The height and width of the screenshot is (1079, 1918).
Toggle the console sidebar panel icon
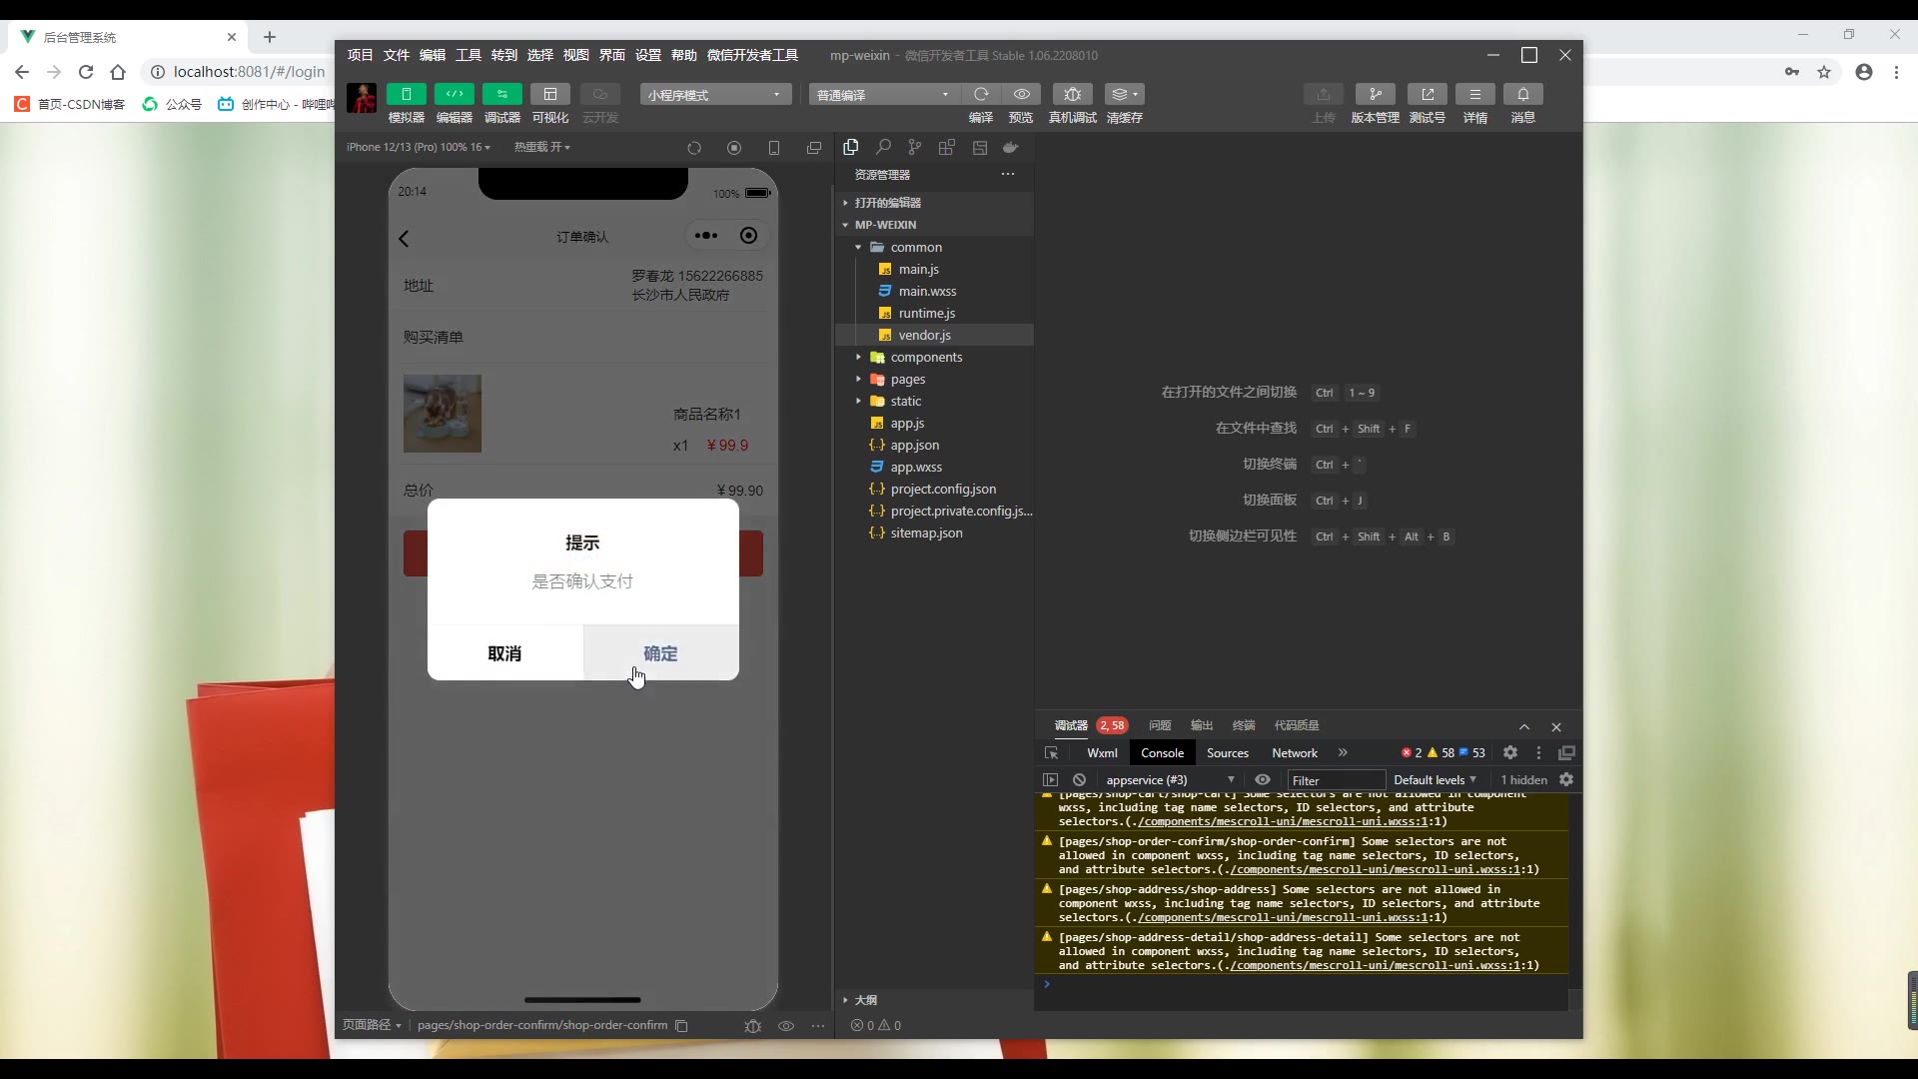pos(1050,779)
